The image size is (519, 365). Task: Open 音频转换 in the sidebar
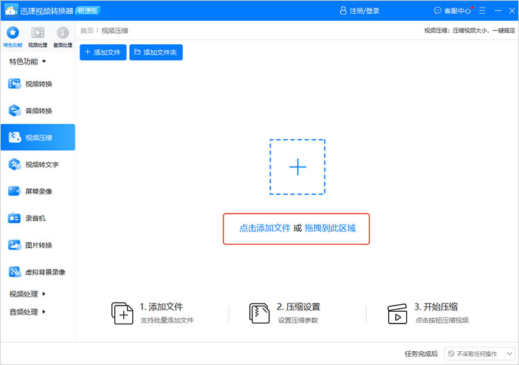tap(38, 111)
